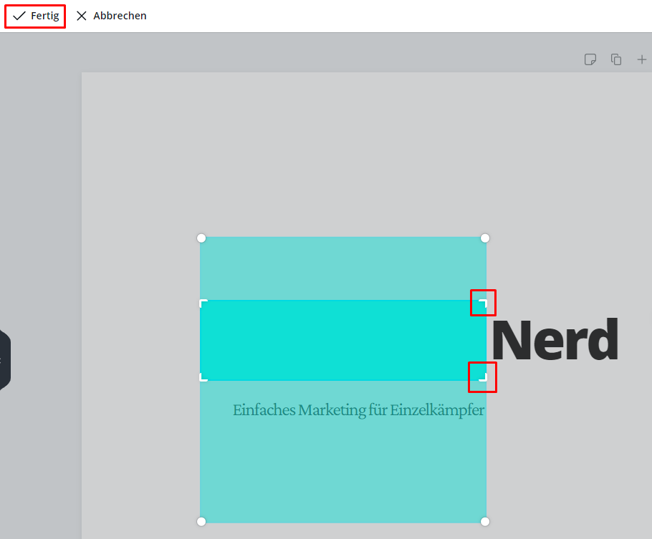Click the Nerd heading text
This screenshot has height=539, width=652.
tap(555, 339)
